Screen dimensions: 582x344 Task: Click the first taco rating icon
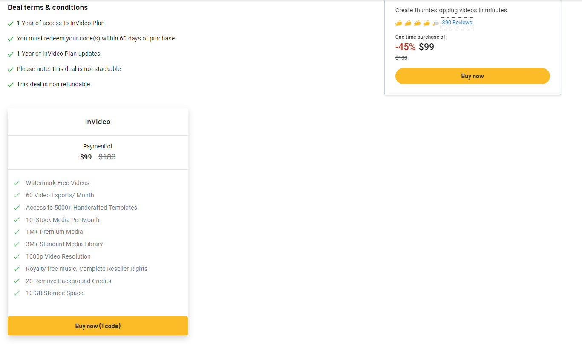click(399, 23)
